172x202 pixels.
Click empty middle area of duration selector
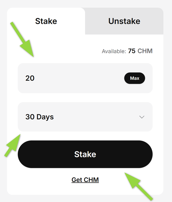click(x=97, y=117)
